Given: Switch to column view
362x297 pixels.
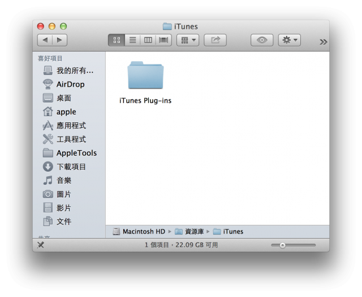Looking at the screenshot, I should (x=148, y=40).
